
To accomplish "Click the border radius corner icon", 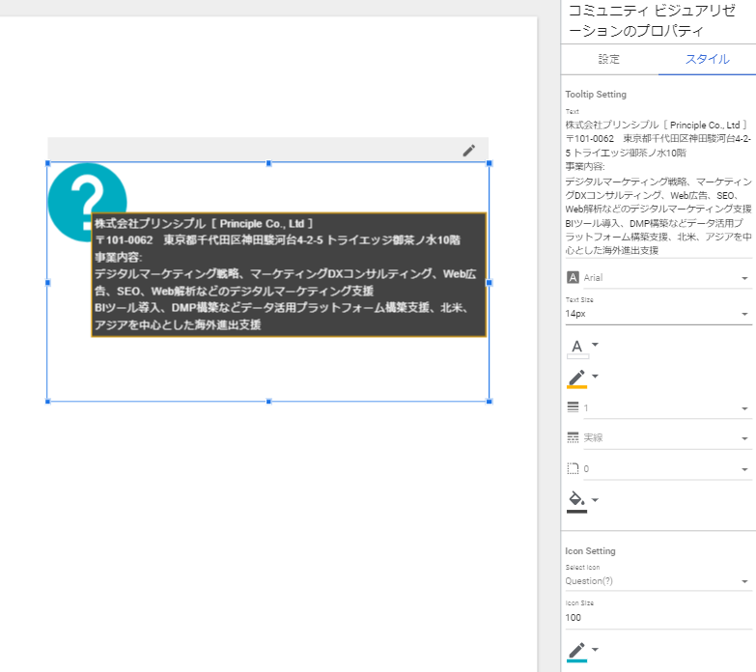I will [x=573, y=468].
